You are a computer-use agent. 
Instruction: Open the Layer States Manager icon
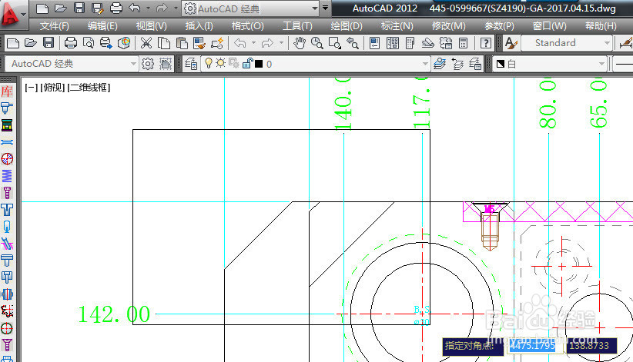pos(475,64)
